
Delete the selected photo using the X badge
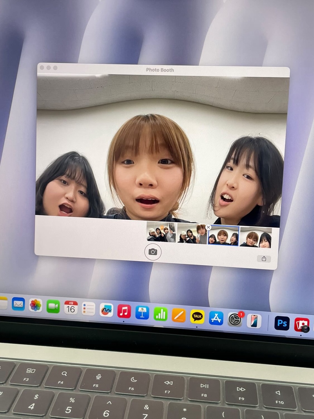point(208,227)
